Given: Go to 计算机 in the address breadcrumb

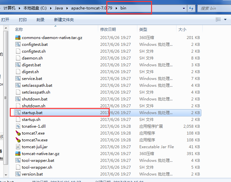Looking at the screenshot, I should [9, 8].
